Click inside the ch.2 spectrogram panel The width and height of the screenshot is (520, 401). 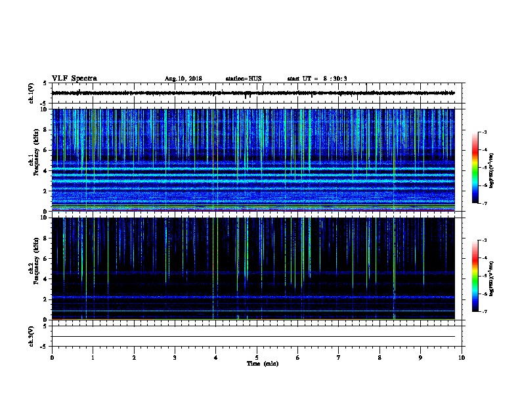(x=253, y=269)
